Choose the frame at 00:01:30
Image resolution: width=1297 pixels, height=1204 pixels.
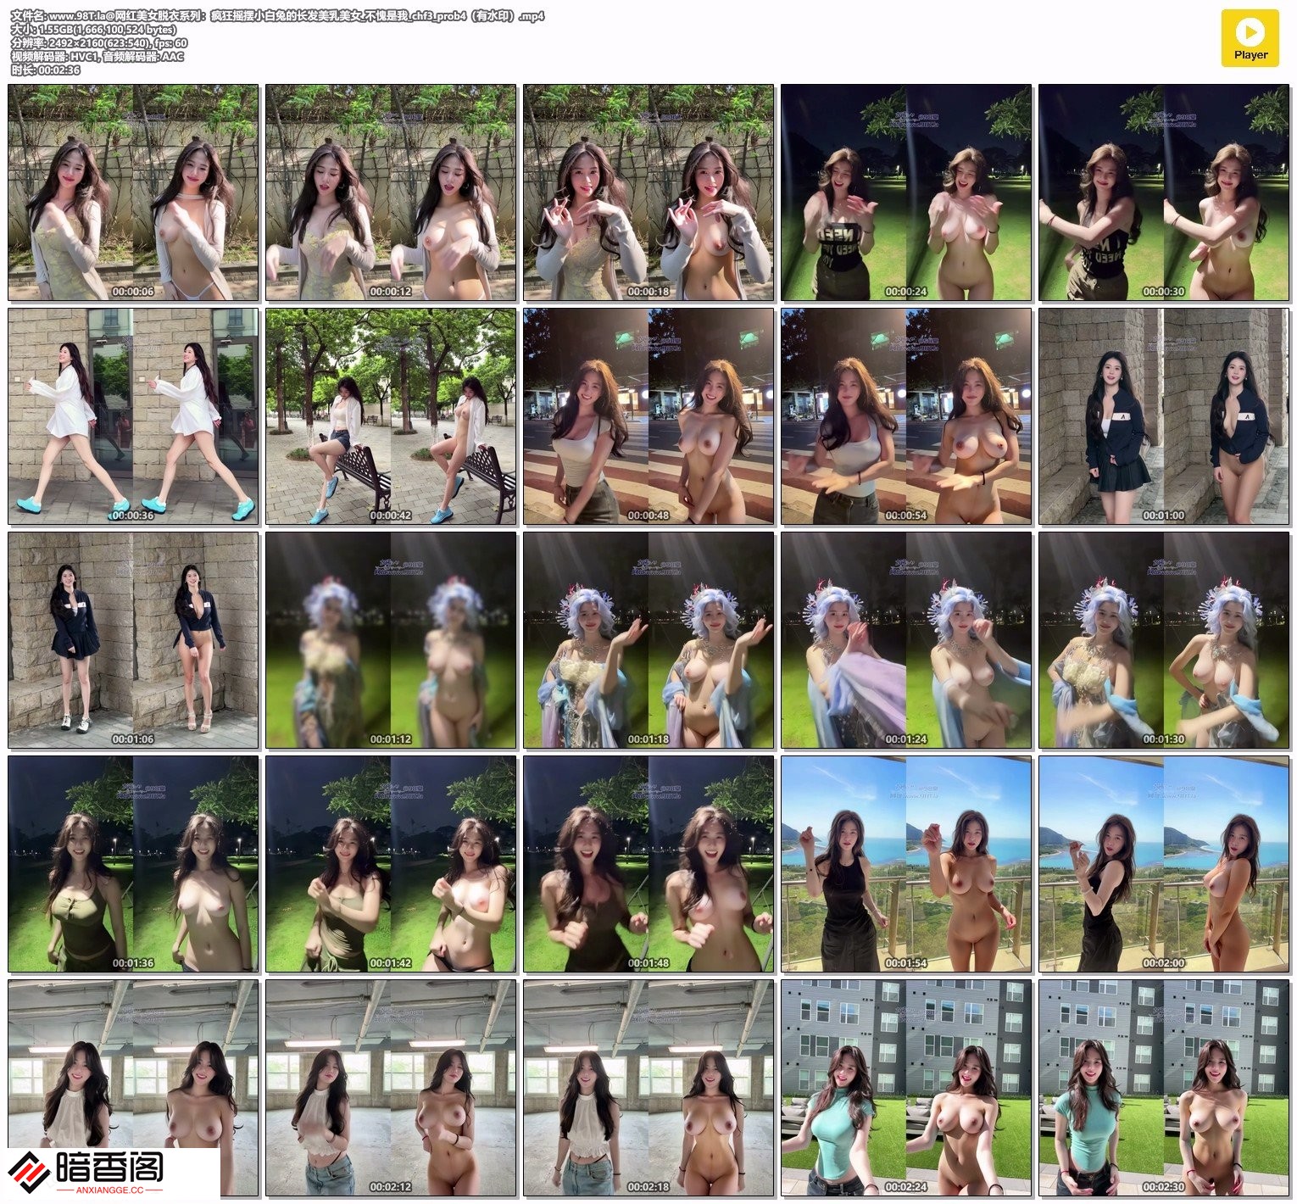[x=1163, y=640]
